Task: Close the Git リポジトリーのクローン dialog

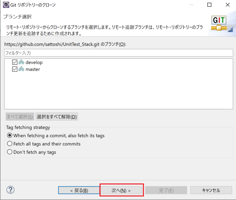Action: click(227, 5)
